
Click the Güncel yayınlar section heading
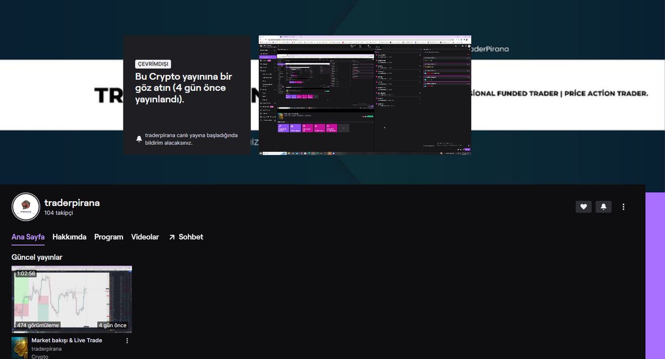point(37,258)
